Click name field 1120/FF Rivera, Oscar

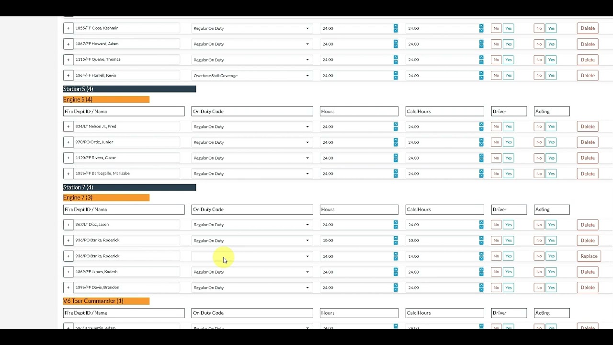click(127, 158)
